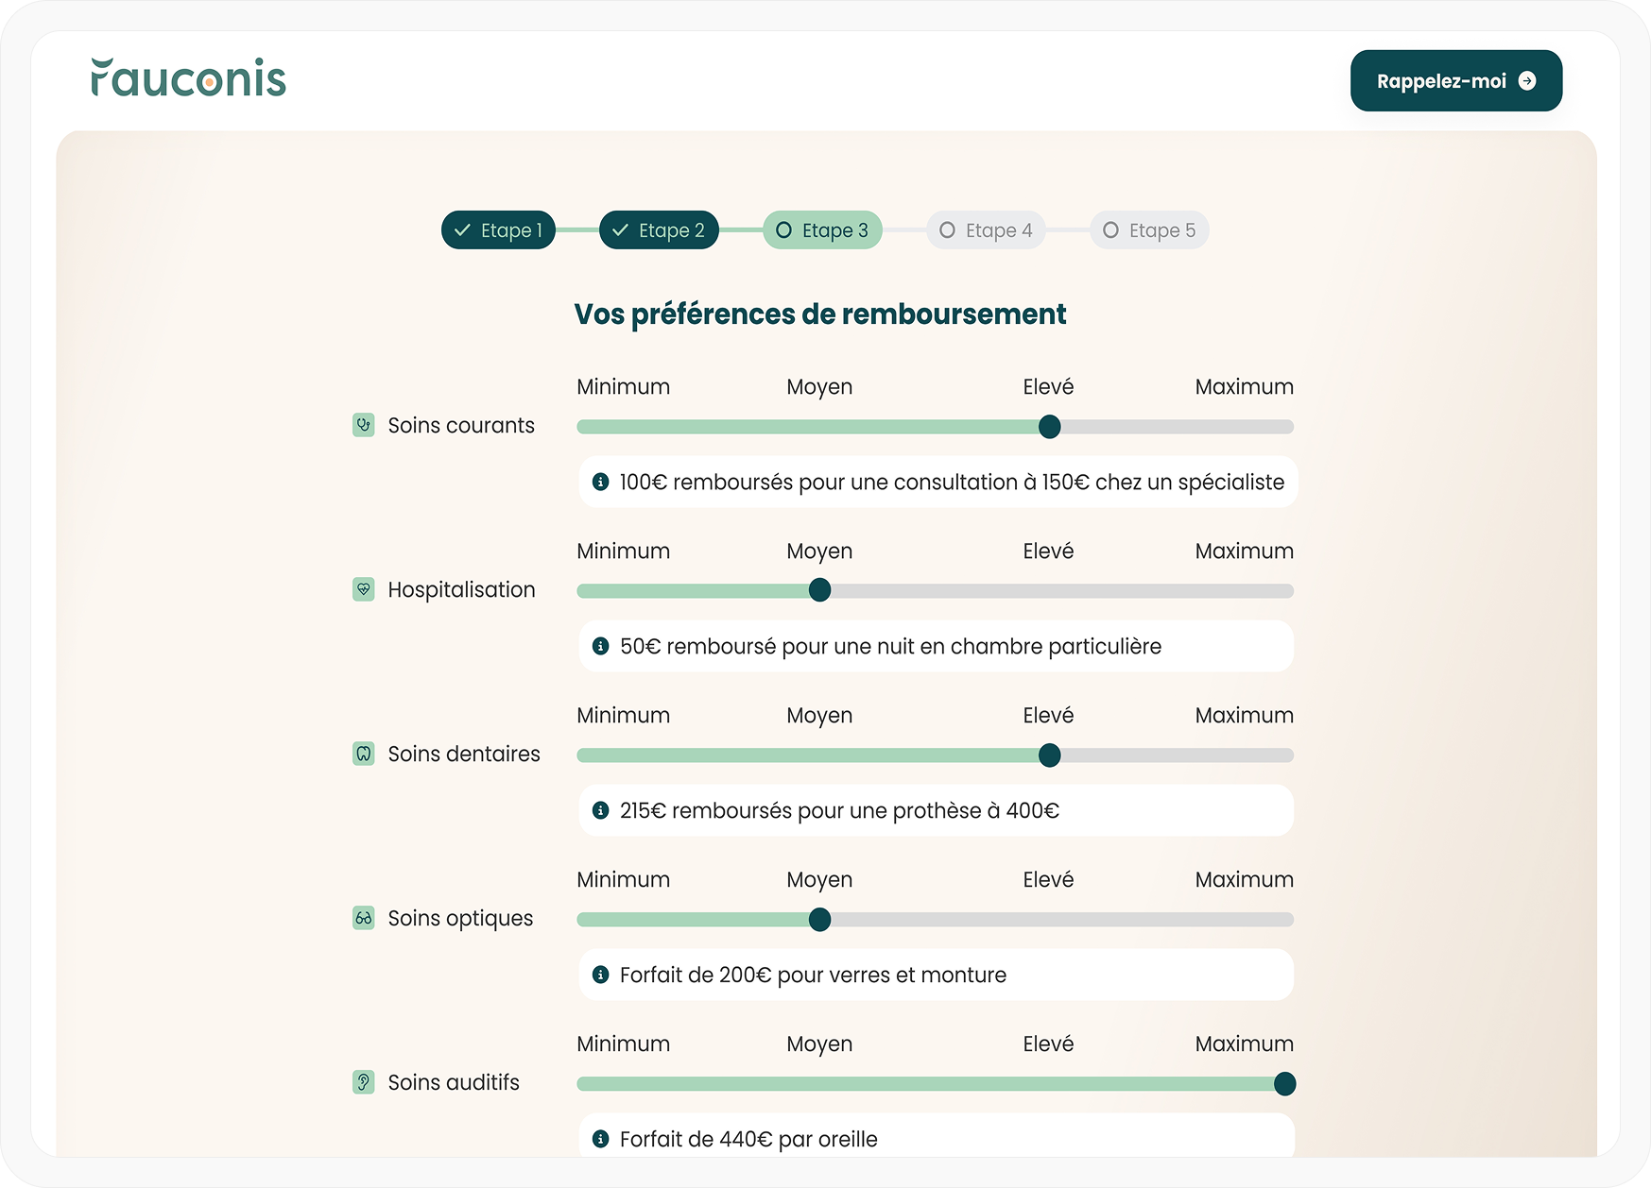Click info icon for chambre particulière note

coord(600,646)
